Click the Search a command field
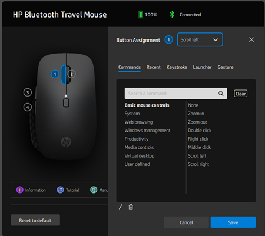This screenshot has width=265, height=236. click(176, 94)
